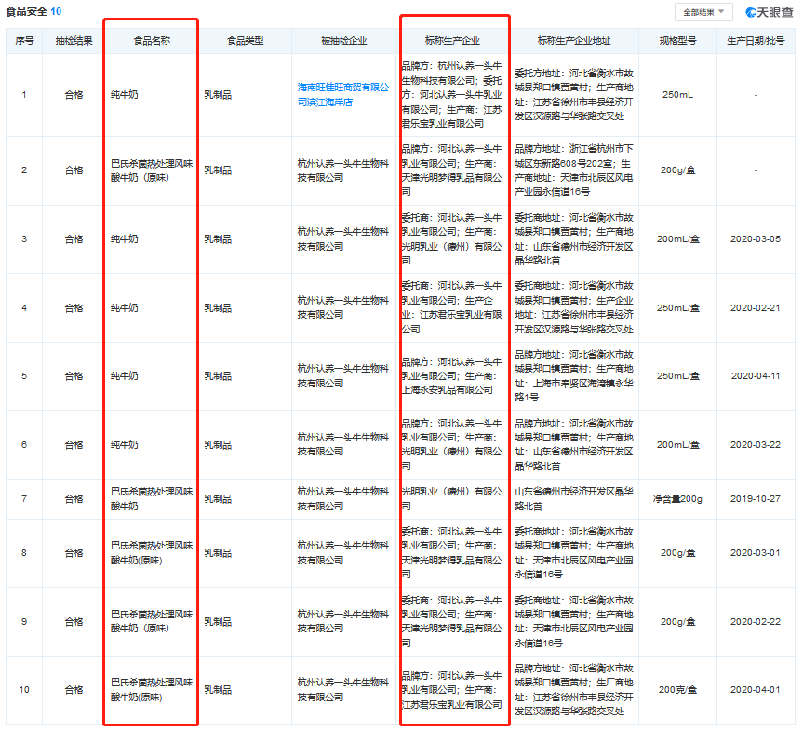Click the 抽检结果 column header
Screen dimensions: 803x732
74,40
